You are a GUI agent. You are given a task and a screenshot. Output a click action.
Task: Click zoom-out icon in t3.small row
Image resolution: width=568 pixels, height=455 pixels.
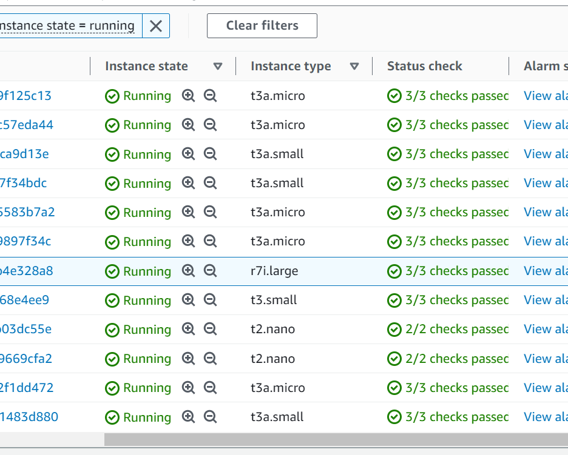click(210, 300)
